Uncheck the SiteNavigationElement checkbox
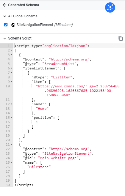Screen dimensions: 125x196 (x=6, y=25)
